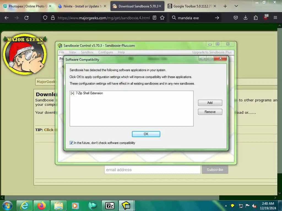Viewport: 282px width, 211px height.
Task: Close the Photopea tab
Action: coord(50,6)
